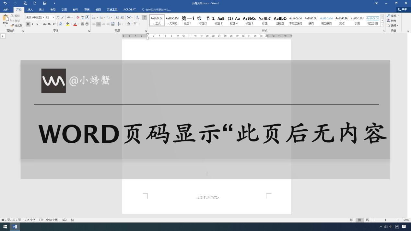Switch to the 插入 ribbon tab
411x231 pixels.
30,9
